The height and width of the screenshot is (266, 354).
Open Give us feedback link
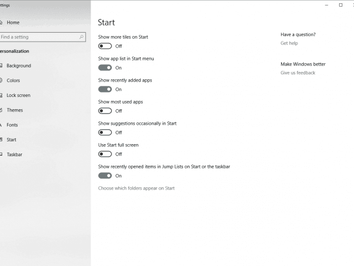point(298,73)
